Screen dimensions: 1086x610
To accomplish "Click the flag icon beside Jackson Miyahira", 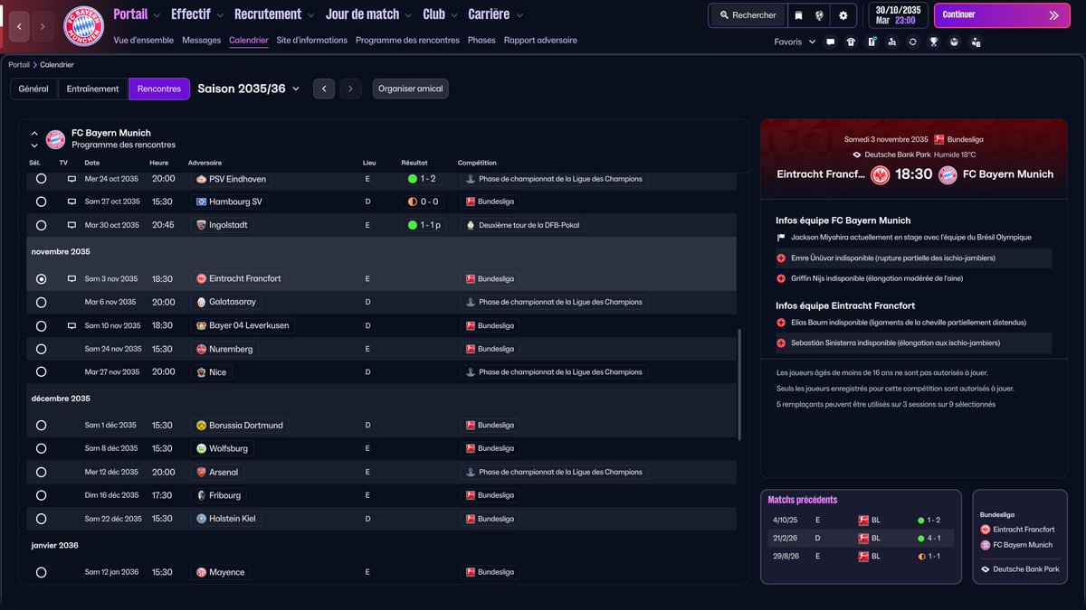I will point(781,238).
